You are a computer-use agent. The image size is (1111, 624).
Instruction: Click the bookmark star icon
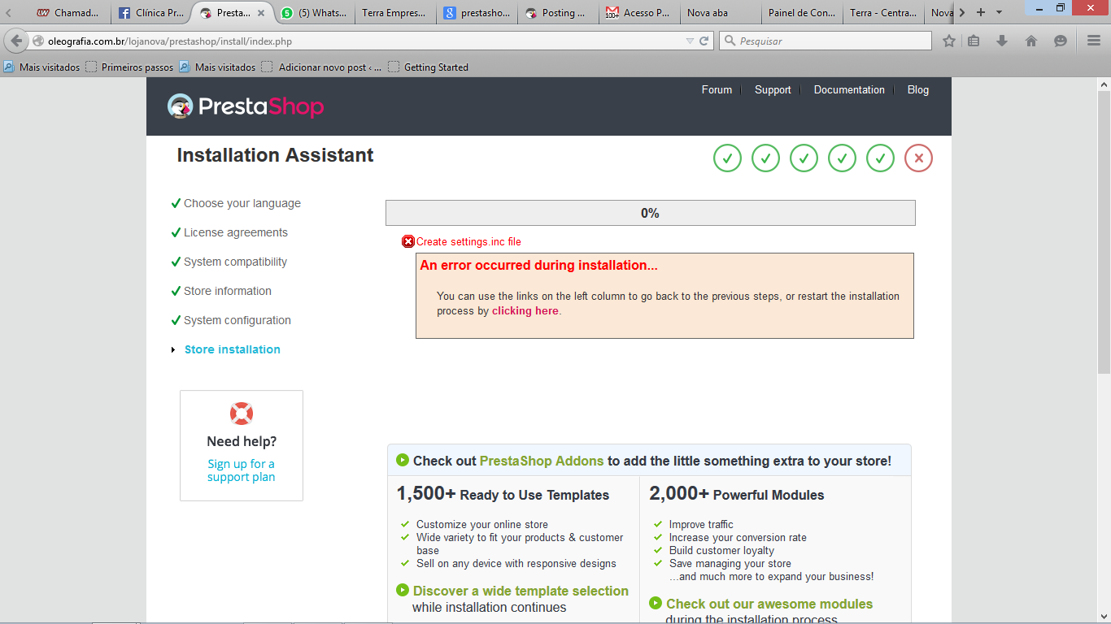(x=948, y=41)
